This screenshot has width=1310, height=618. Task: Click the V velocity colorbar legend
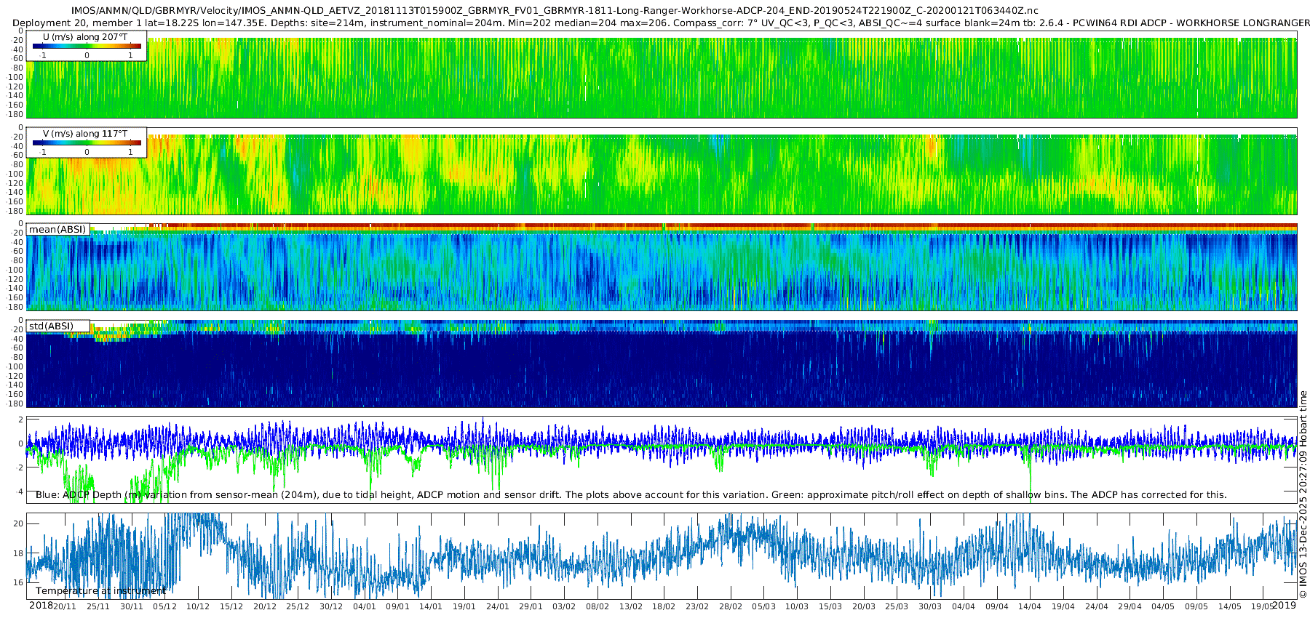[x=87, y=143]
